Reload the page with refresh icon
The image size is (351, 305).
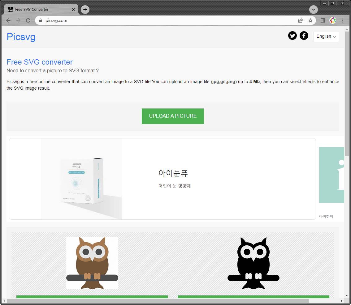(28, 20)
